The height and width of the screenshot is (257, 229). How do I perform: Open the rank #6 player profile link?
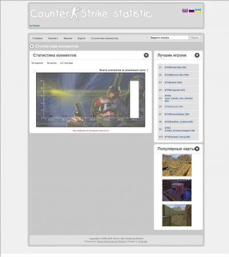(x=174, y=107)
